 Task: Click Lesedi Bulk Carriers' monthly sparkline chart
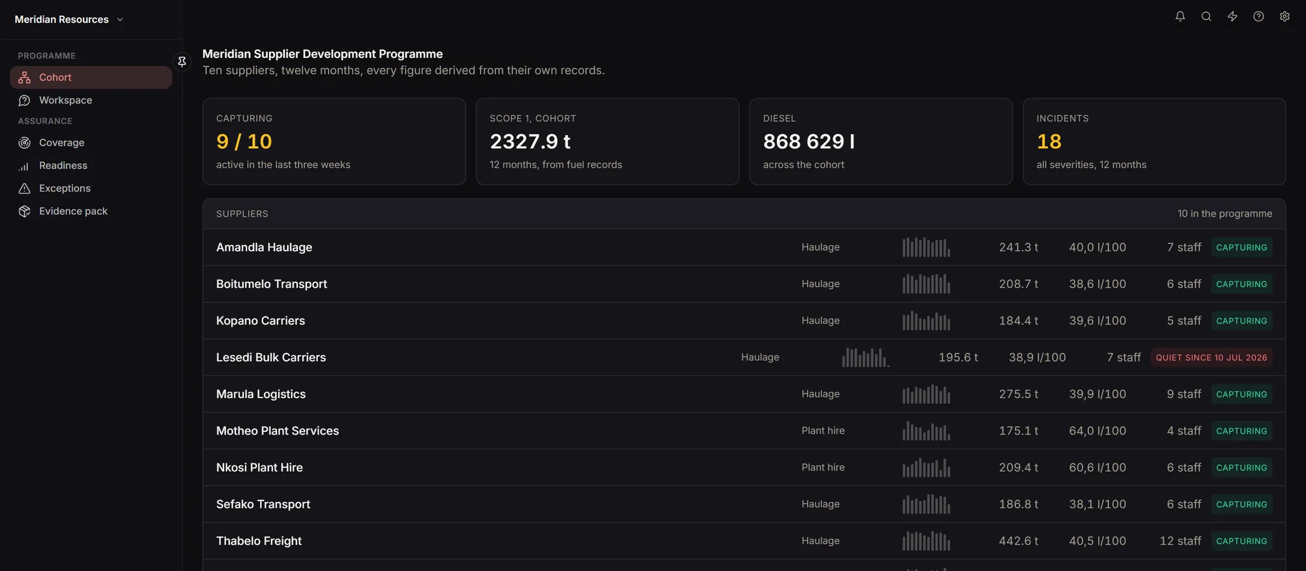point(866,358)
